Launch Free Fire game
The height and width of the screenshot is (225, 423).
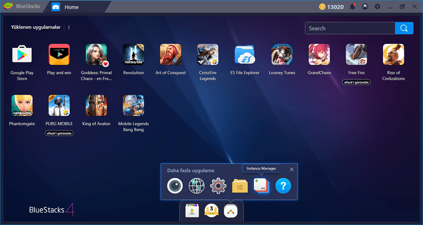356,54
